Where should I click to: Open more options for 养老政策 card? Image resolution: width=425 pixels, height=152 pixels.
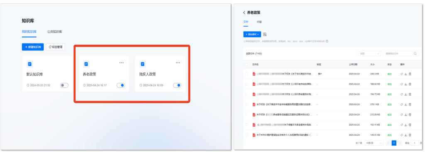(x=122, y=63)
